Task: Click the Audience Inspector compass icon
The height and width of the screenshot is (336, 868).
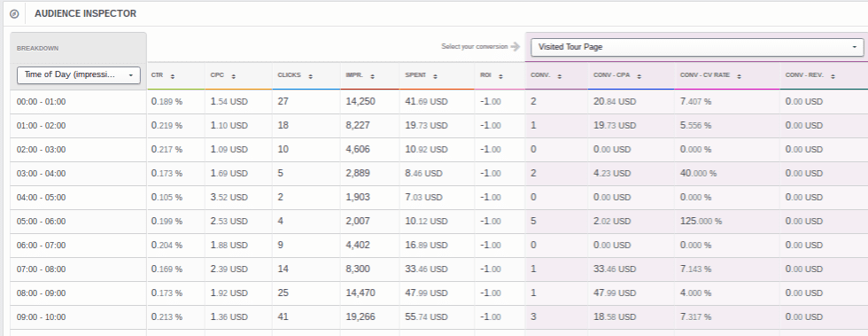Action: coord(14,14)
